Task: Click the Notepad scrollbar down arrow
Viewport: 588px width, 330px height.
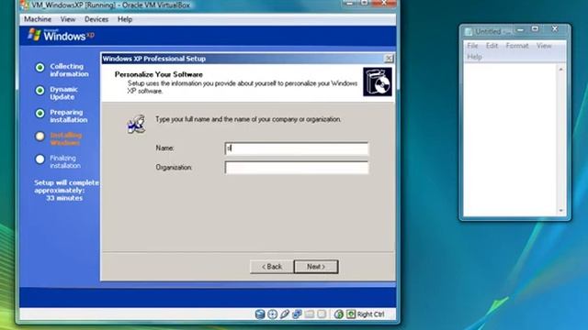Action: tap(561, 211)
